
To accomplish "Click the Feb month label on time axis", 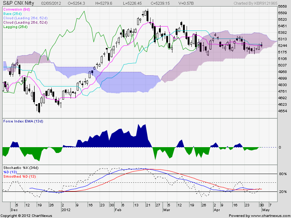I will point(118,210).
